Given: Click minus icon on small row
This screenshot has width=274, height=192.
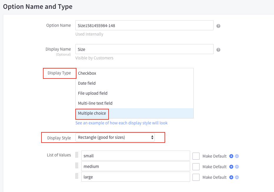Looking at the screenshot, I should click(237, 156).
